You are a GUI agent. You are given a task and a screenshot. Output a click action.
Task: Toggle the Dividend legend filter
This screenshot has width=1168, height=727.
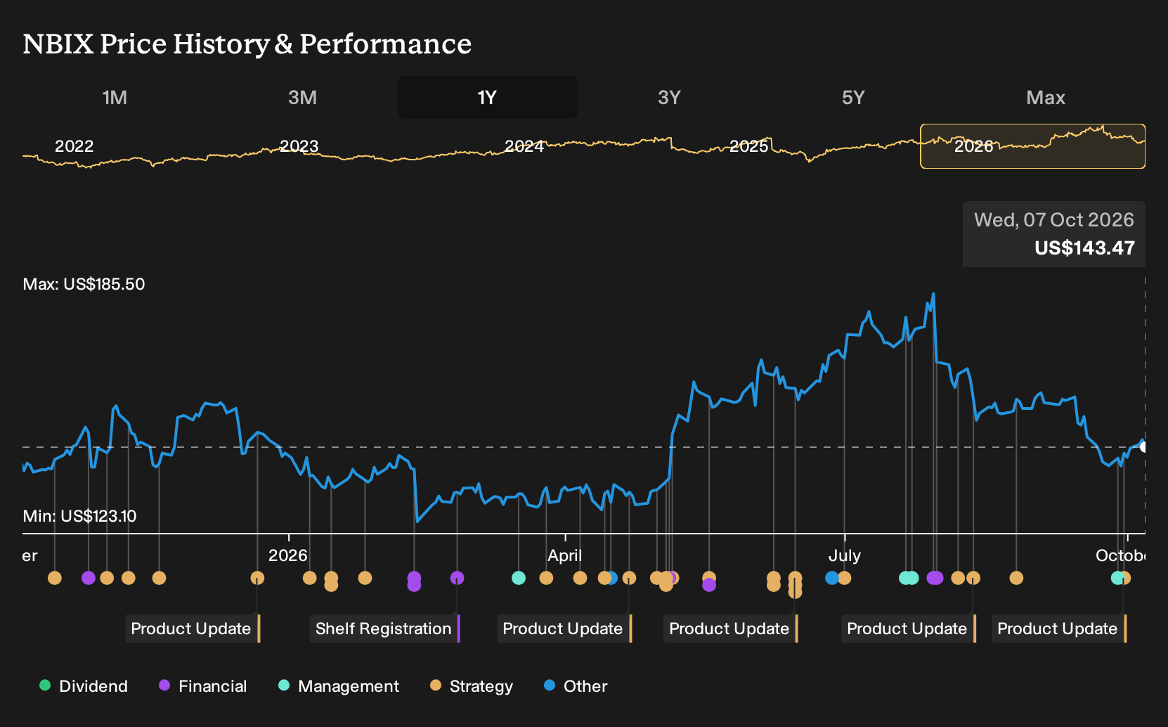[84, 686]
